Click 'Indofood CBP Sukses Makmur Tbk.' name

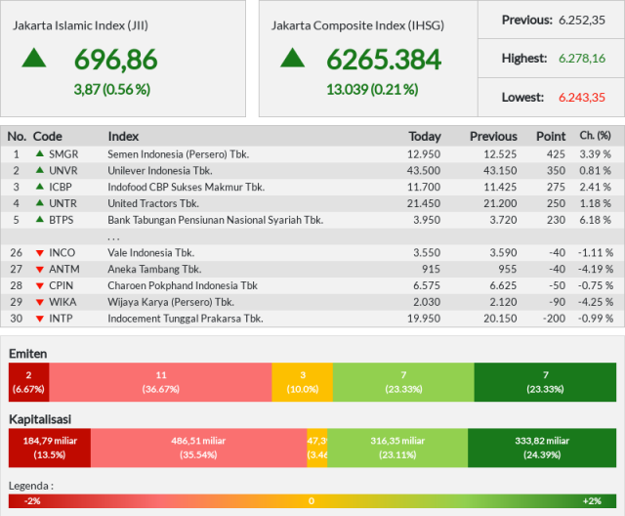pos(187,187)
